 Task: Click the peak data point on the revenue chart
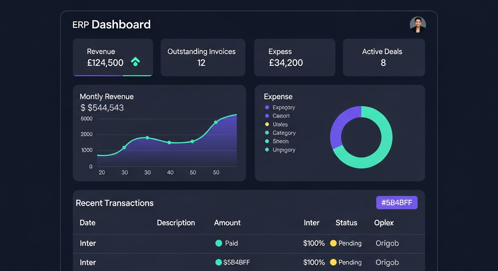(215, 122)
